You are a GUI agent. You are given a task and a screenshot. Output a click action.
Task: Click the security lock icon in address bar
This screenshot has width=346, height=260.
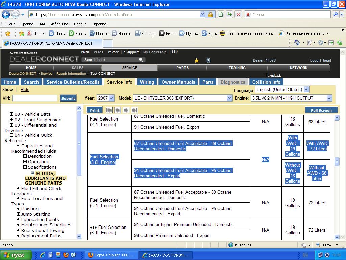tap(210, 15)
